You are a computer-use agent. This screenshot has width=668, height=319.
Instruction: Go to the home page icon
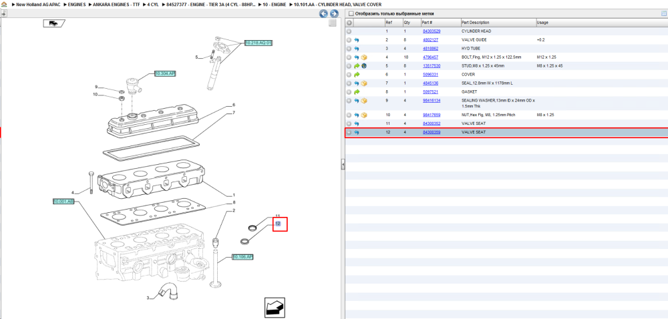coord(4,4)
